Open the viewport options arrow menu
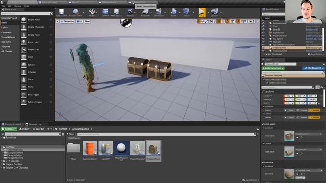 tap(57, 21)
